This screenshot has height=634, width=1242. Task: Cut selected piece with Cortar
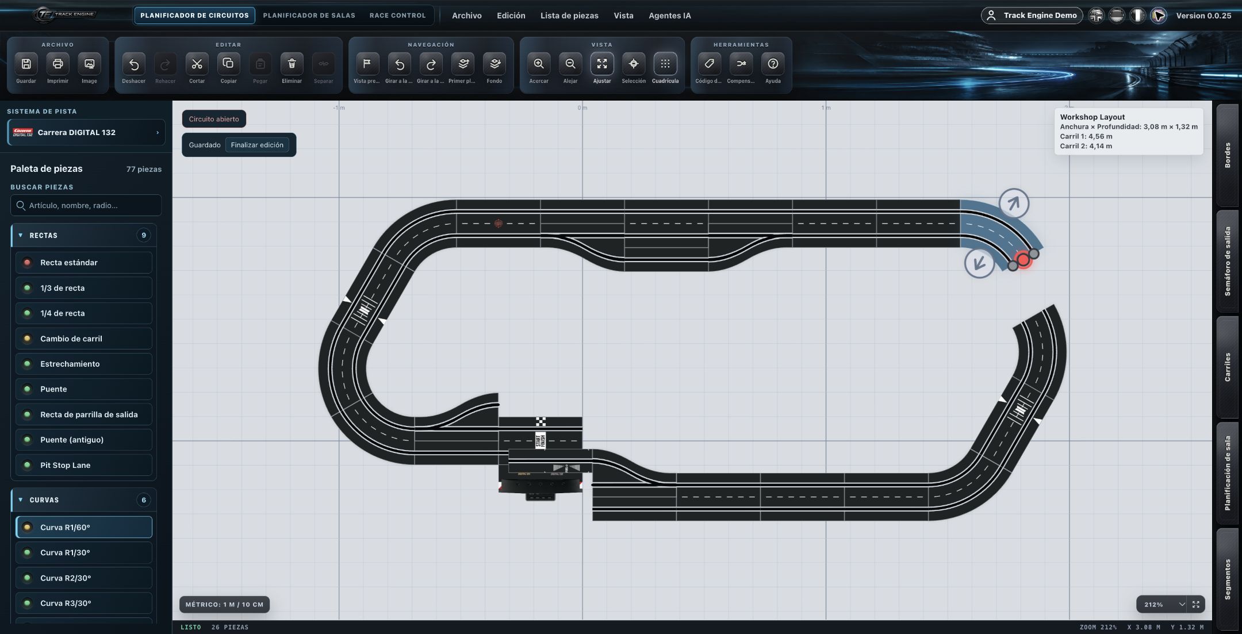pyautogui.click(x=197, y=64)
